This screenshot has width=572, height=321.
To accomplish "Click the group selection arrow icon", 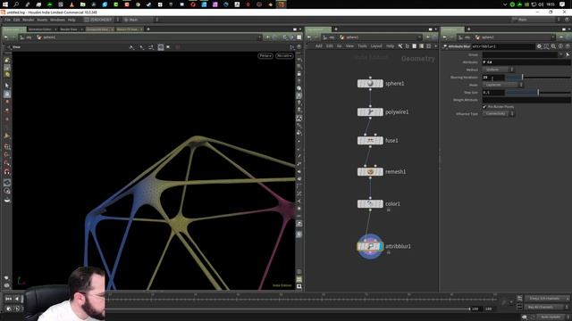I will coord(568,54).
